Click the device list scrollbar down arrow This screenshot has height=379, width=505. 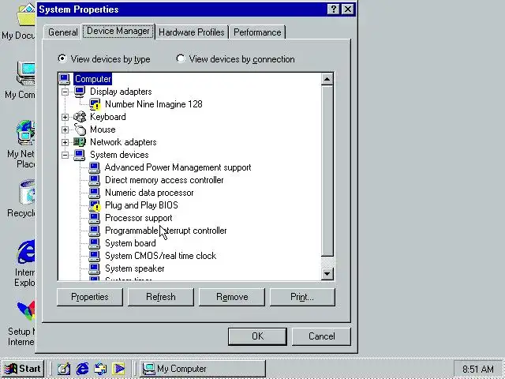coord(327,274)
